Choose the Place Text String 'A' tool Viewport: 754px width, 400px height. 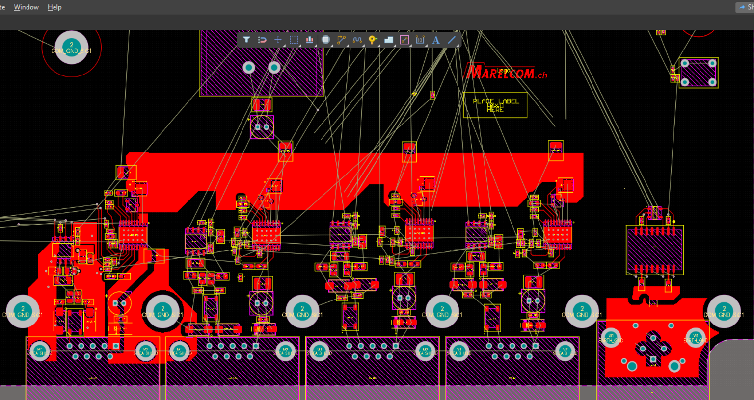point(436,40)
